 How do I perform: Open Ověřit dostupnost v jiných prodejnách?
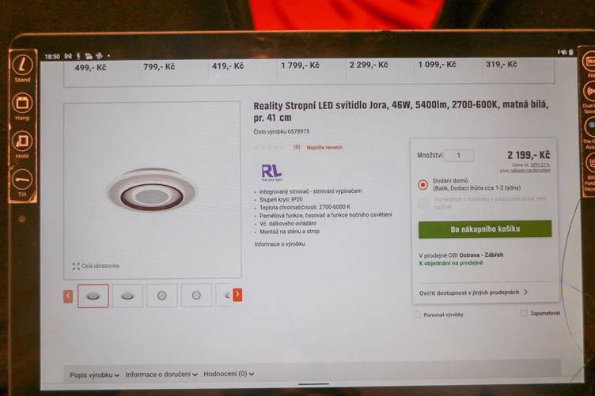[473, 292]
